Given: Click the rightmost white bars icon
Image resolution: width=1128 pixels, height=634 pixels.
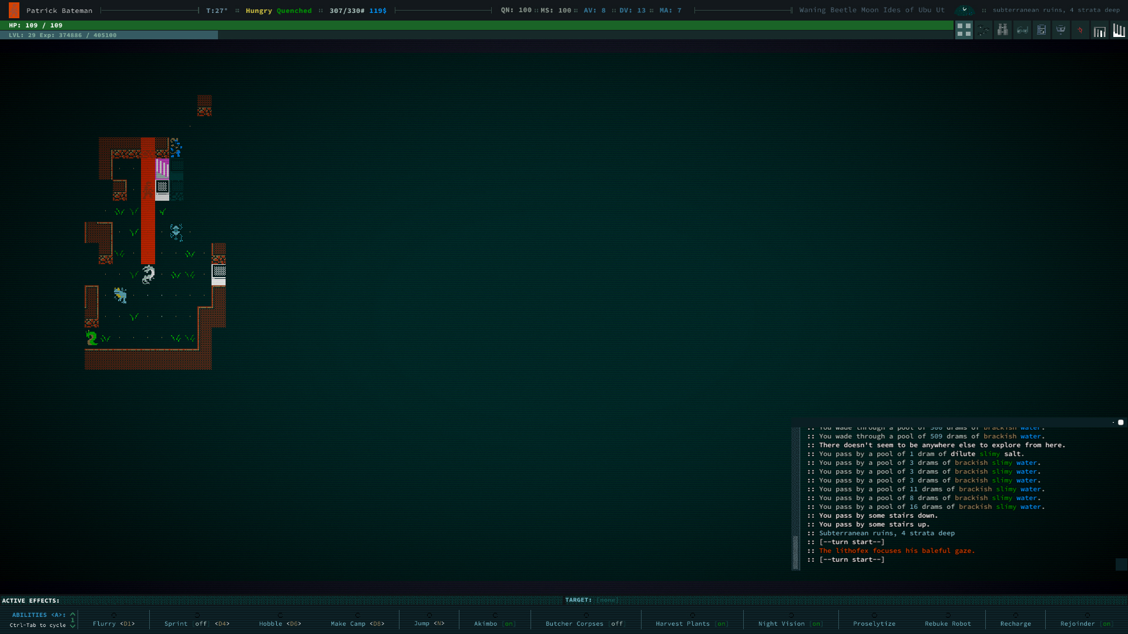Looking at the screenshot, I should (x=1119, y=30).
